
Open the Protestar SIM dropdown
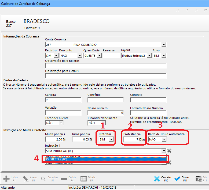tap(111, 139)
